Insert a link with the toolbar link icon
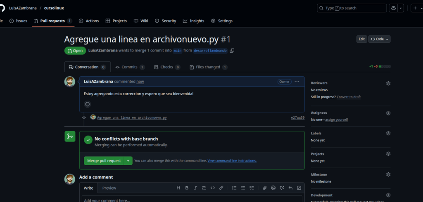Viewport: 423px width, 202px height. coord(221,188)
